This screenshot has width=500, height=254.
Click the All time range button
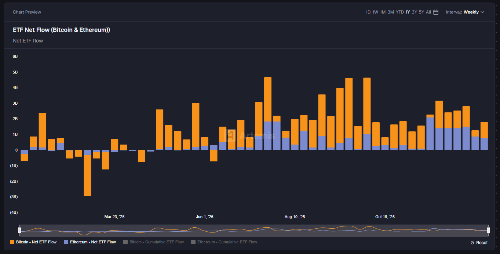pyautogui.click(x=428, y=12)
